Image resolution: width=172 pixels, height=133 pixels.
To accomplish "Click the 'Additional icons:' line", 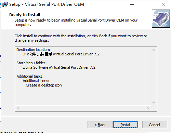I will click(x=36, y=81).
